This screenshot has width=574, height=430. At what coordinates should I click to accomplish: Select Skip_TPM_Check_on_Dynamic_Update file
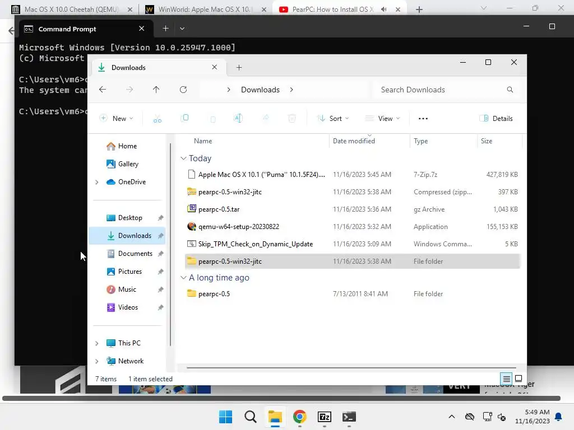[x=352, y=244]
